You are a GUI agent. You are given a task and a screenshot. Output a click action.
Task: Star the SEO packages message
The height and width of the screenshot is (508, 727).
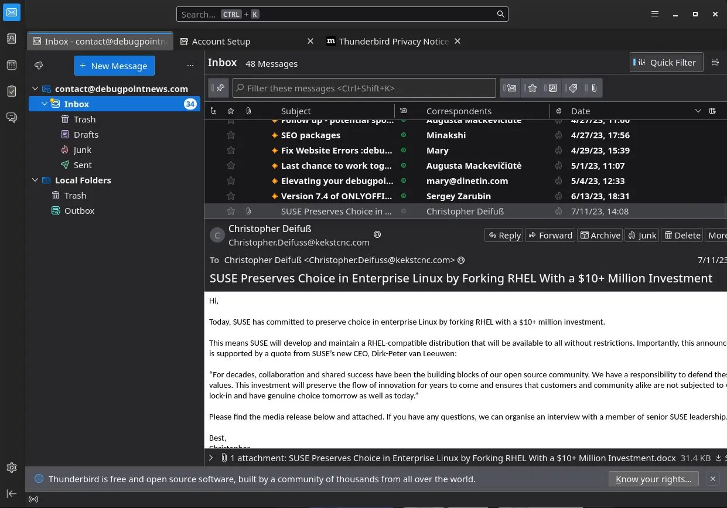(231, 135)
